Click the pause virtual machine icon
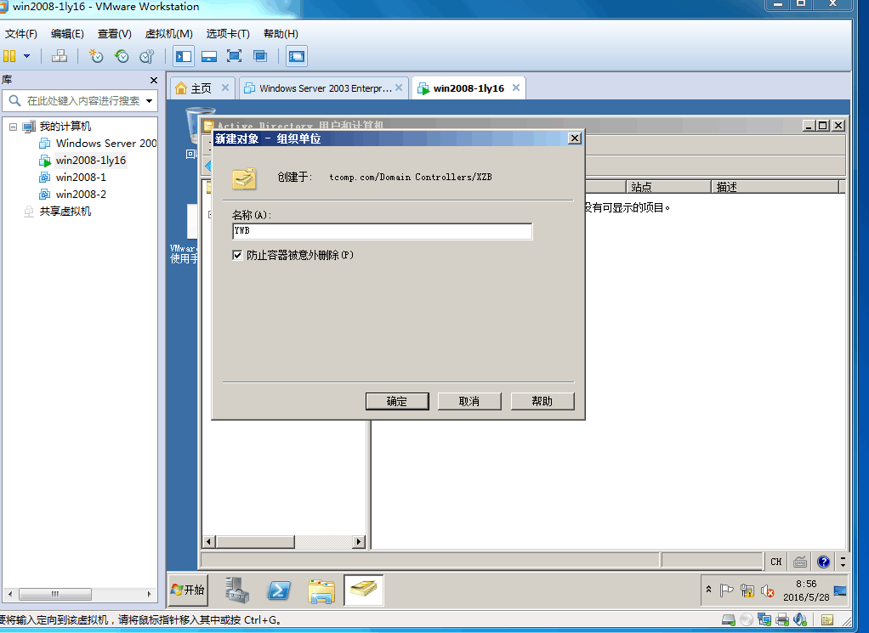869x633 pixels. pyautogui.click(x=9, y=56)
